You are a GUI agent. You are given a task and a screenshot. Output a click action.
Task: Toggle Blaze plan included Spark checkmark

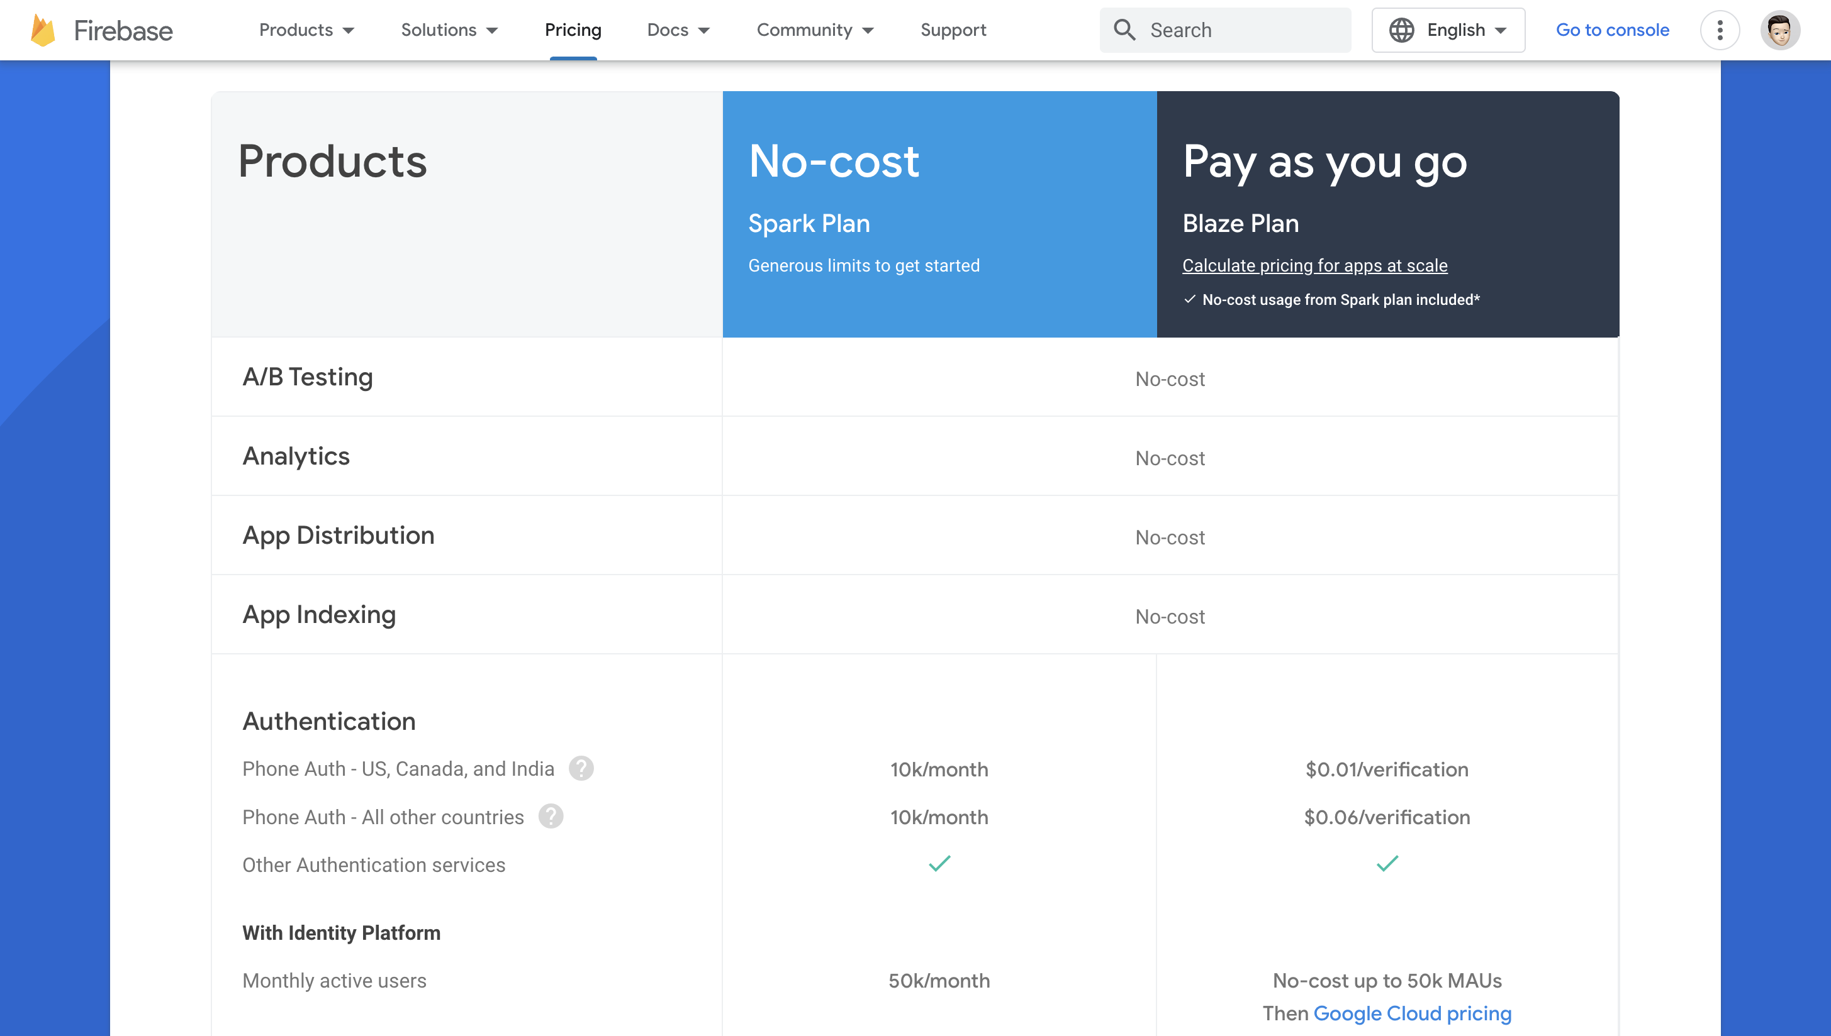click(x=1189, y=299)
